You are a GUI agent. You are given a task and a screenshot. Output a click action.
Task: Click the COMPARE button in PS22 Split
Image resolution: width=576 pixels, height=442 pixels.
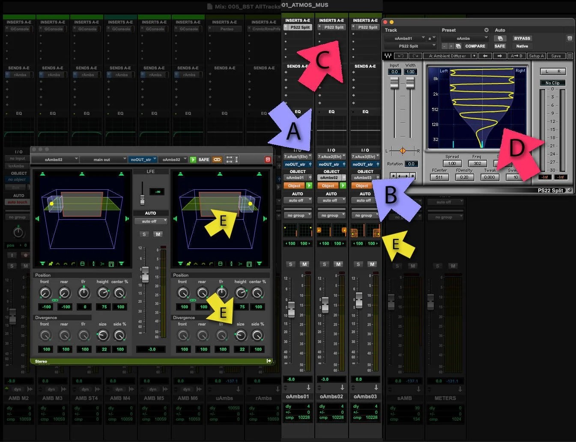click(x=475, y=46)
